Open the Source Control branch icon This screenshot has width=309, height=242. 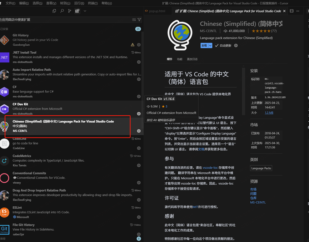[x=70, y=11]
